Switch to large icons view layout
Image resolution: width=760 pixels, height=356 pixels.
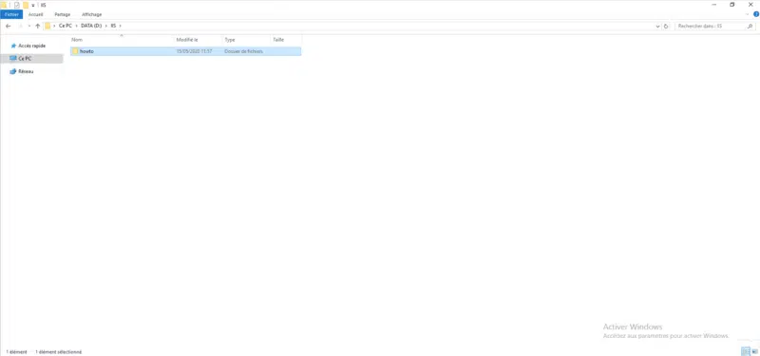[754, 351]
